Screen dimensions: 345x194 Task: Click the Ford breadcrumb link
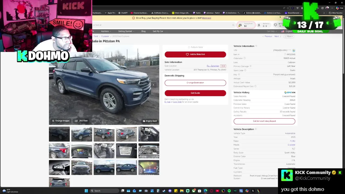coord(96,36)
